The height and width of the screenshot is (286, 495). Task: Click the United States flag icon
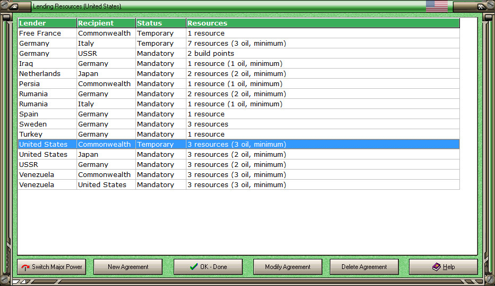[x=437, y=6]
